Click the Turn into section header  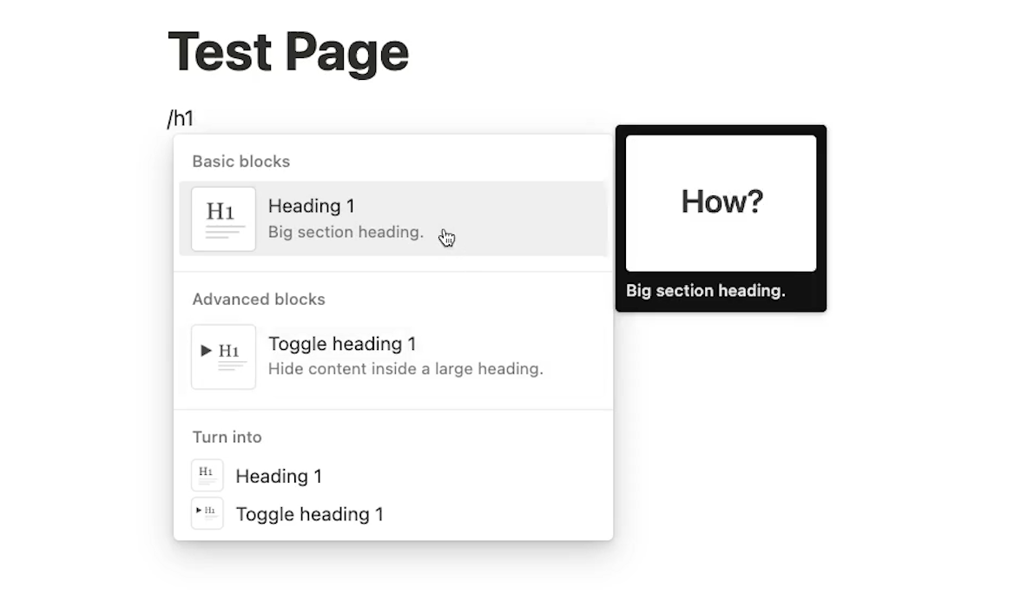pos(227,437)
